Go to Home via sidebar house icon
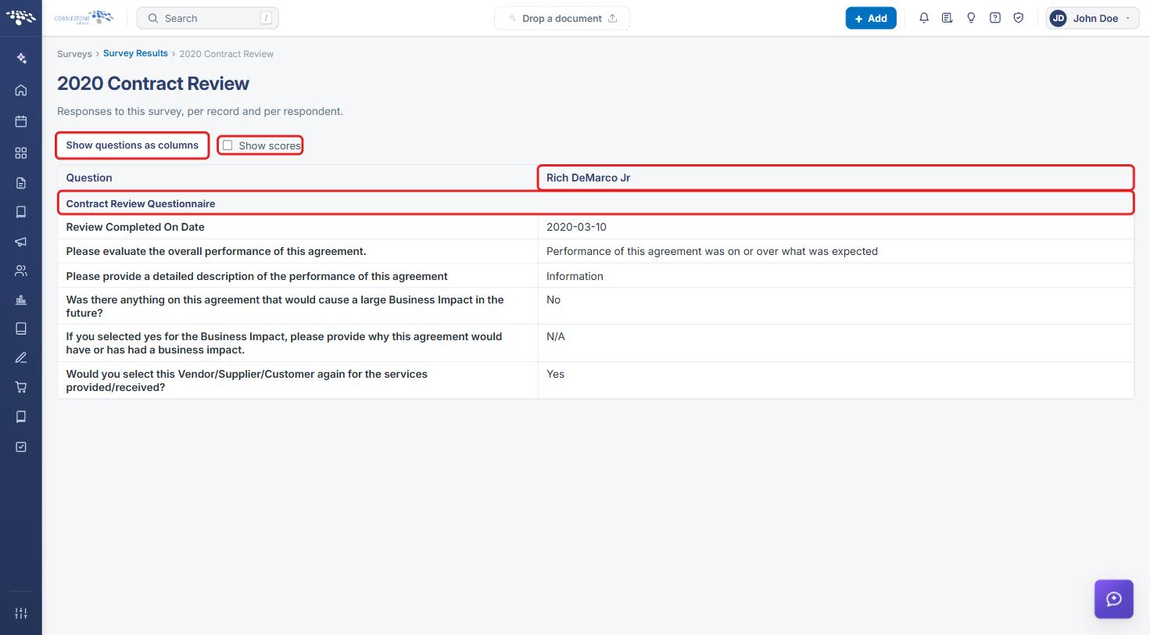The width and height of the screenshot is (1150, 635). pyautogui.click(x=21, y=90)
